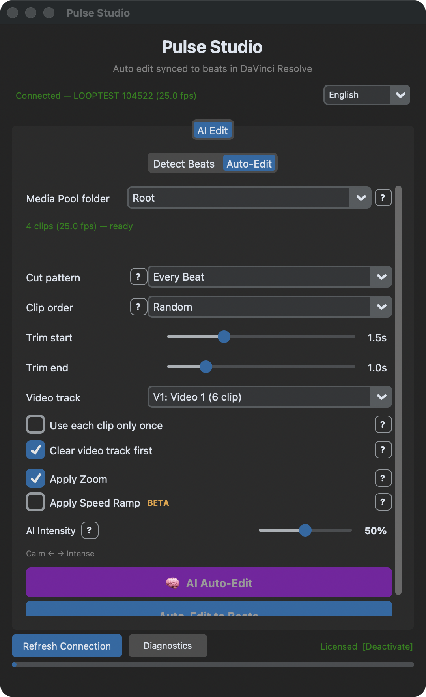
Task: Click the Connected — LOOPTEST 104522 status text
Action: click(x=106, y=96)
